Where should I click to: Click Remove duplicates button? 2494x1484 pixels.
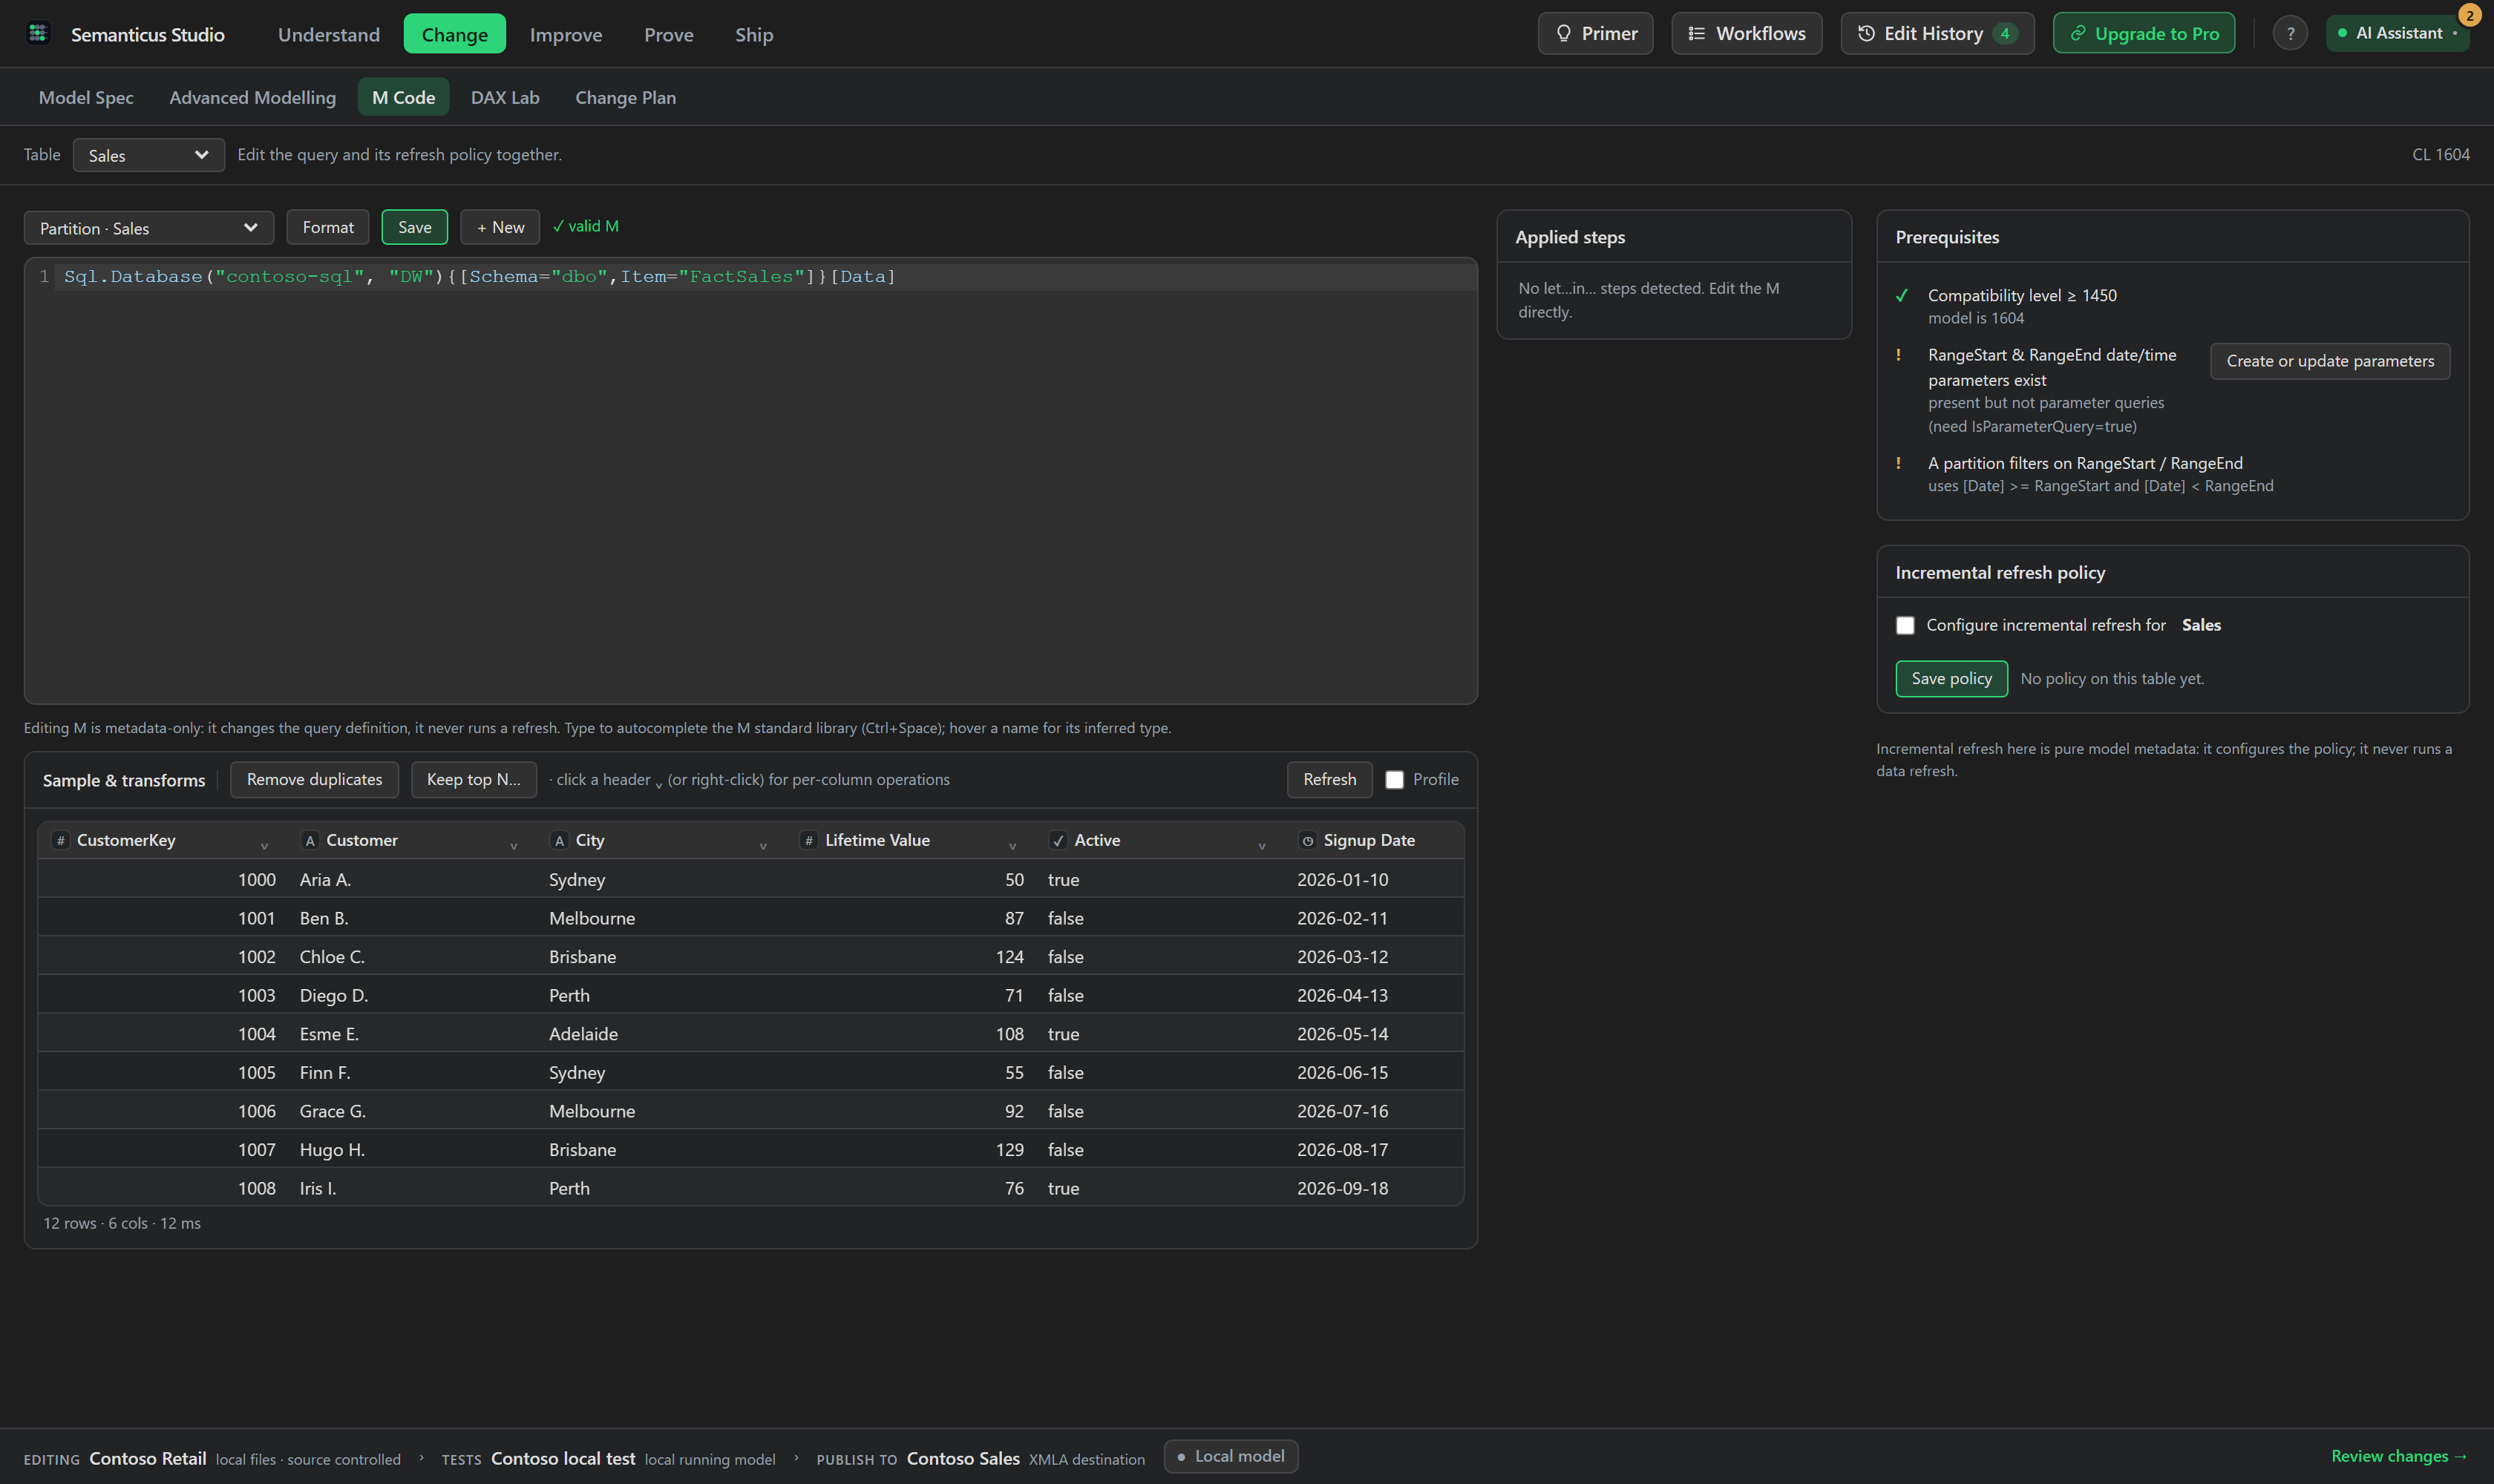(x=314, y=779)
